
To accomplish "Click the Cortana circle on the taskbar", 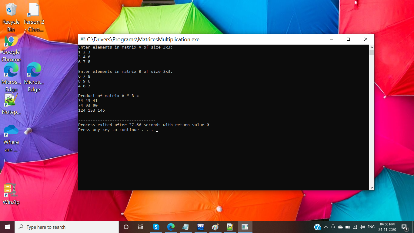I will [126, 227].
